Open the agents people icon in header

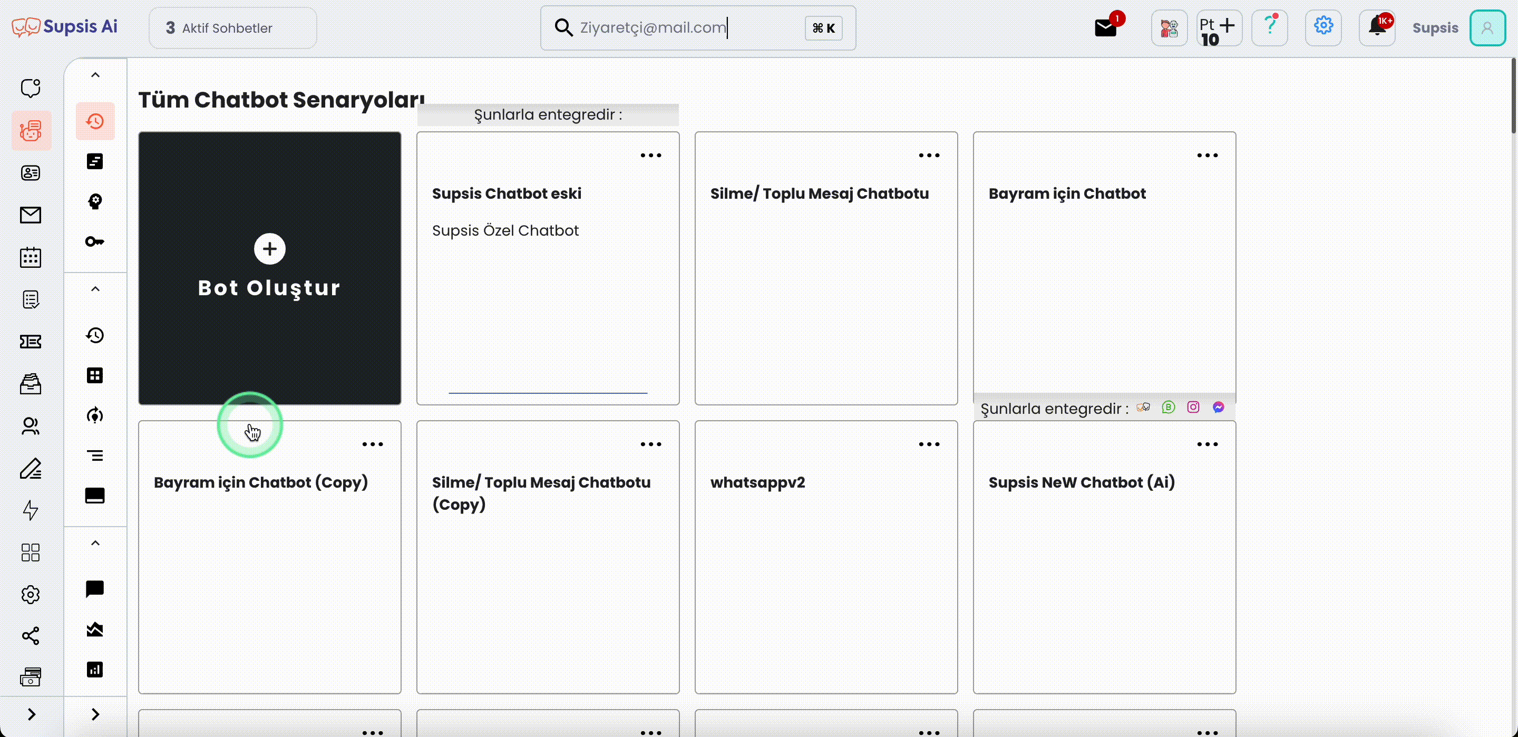click(x=1169, y=28)
